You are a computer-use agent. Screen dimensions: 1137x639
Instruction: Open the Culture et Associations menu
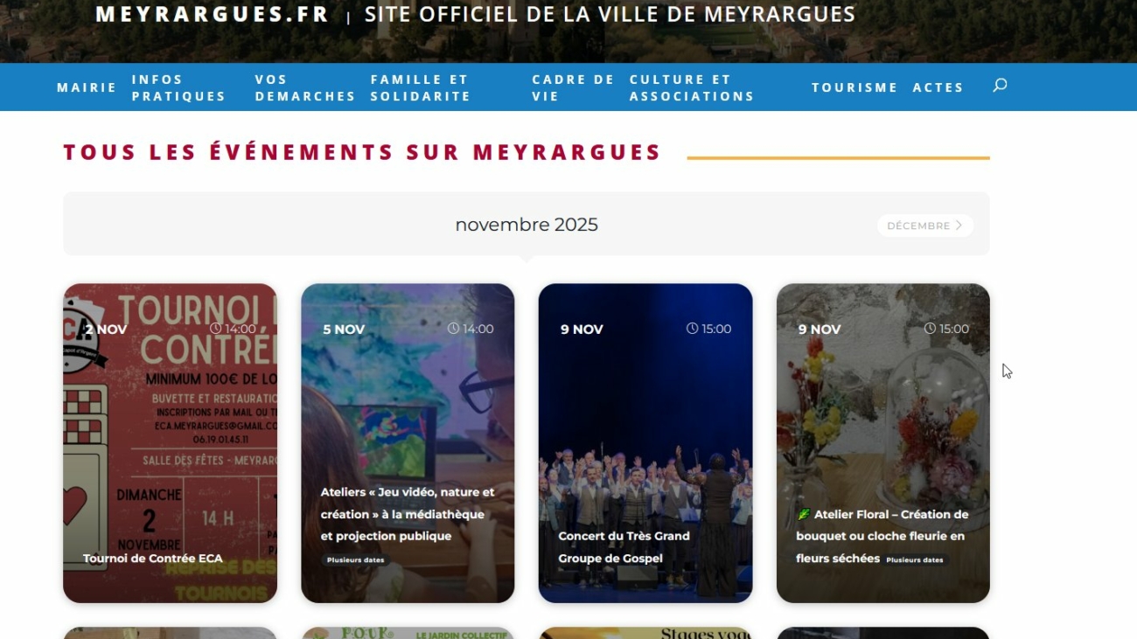point(692,87)
